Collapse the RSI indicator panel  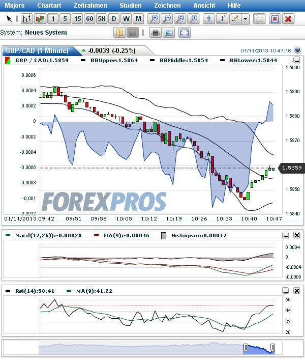286,291
